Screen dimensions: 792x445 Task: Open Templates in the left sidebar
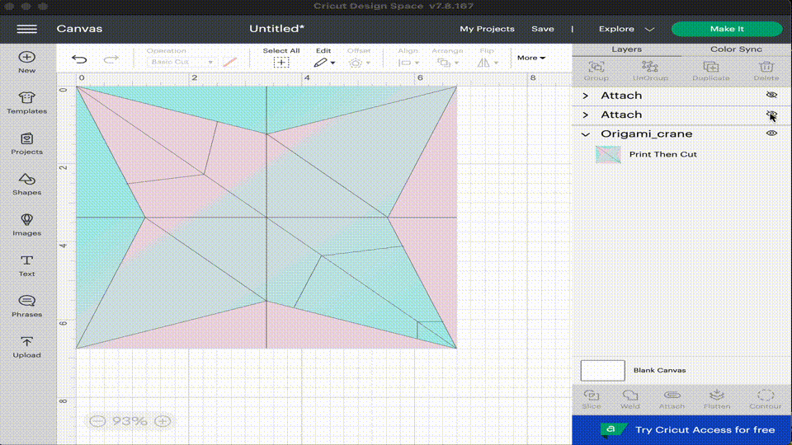tap(26, 102)
